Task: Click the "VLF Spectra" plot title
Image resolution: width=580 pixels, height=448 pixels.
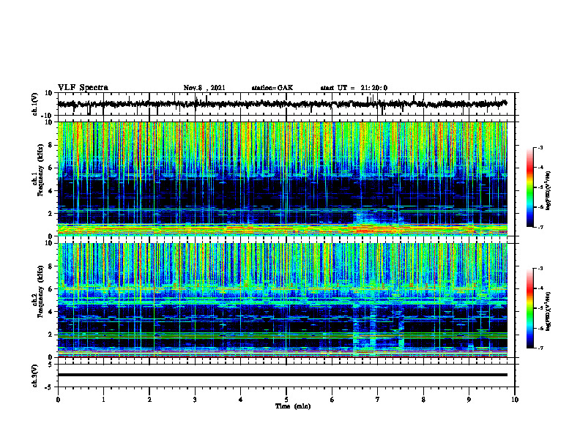Action: pos(83,88)
